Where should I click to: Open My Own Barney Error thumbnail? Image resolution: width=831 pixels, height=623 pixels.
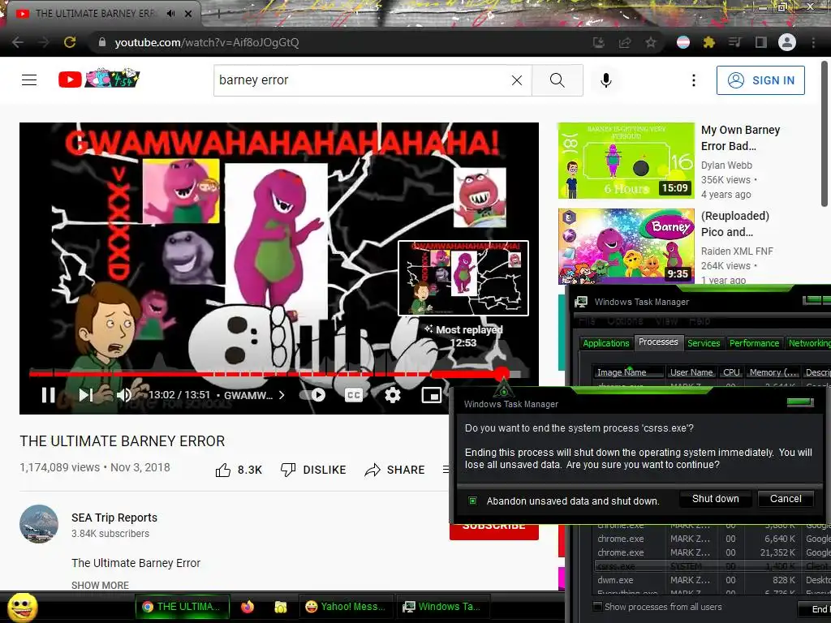[x=626, y=161]
